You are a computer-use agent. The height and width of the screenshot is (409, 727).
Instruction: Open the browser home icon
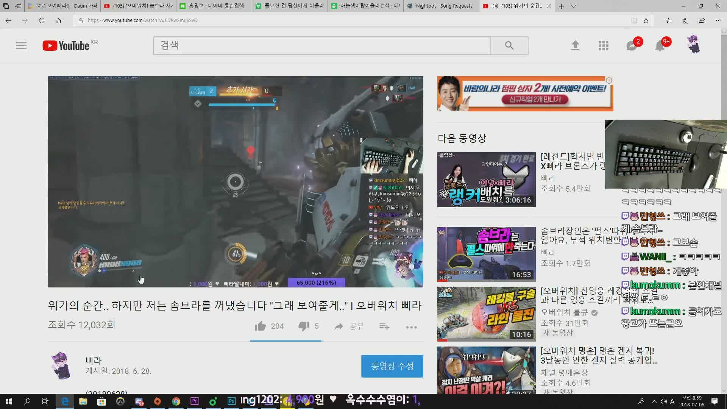pos(58,20)
